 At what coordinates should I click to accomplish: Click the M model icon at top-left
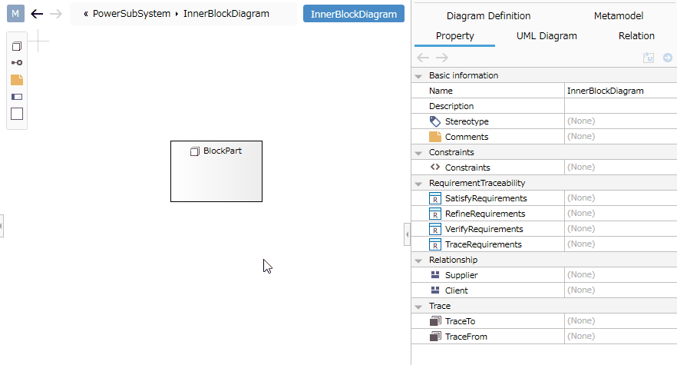[x=15, y=14]
